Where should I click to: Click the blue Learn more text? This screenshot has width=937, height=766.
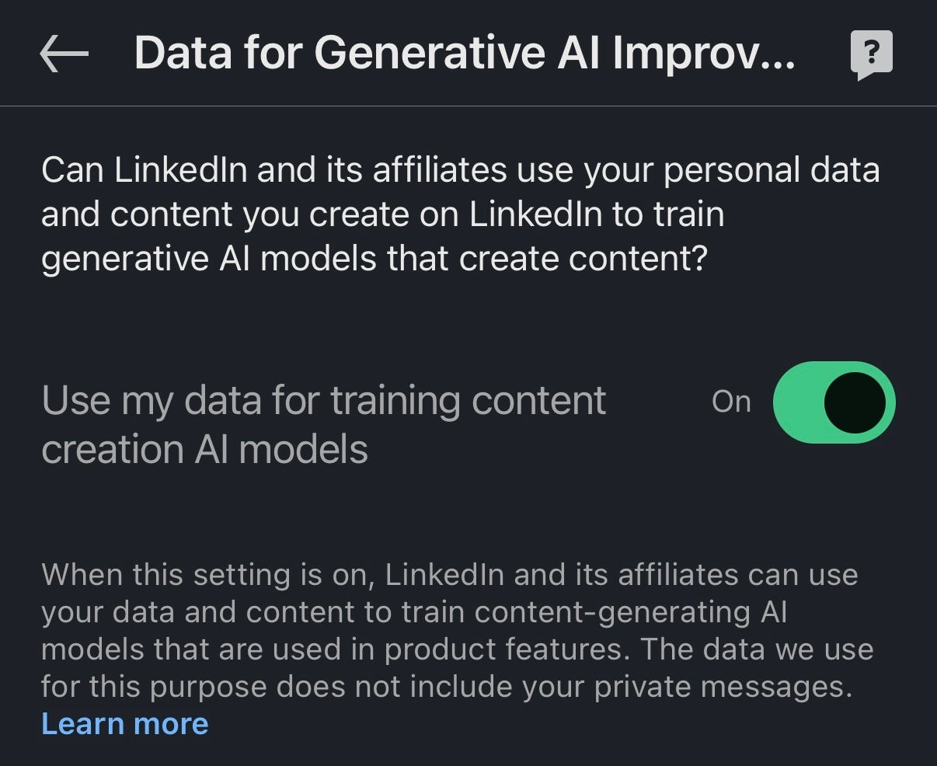pyautogui.click(x=125, y=724)
